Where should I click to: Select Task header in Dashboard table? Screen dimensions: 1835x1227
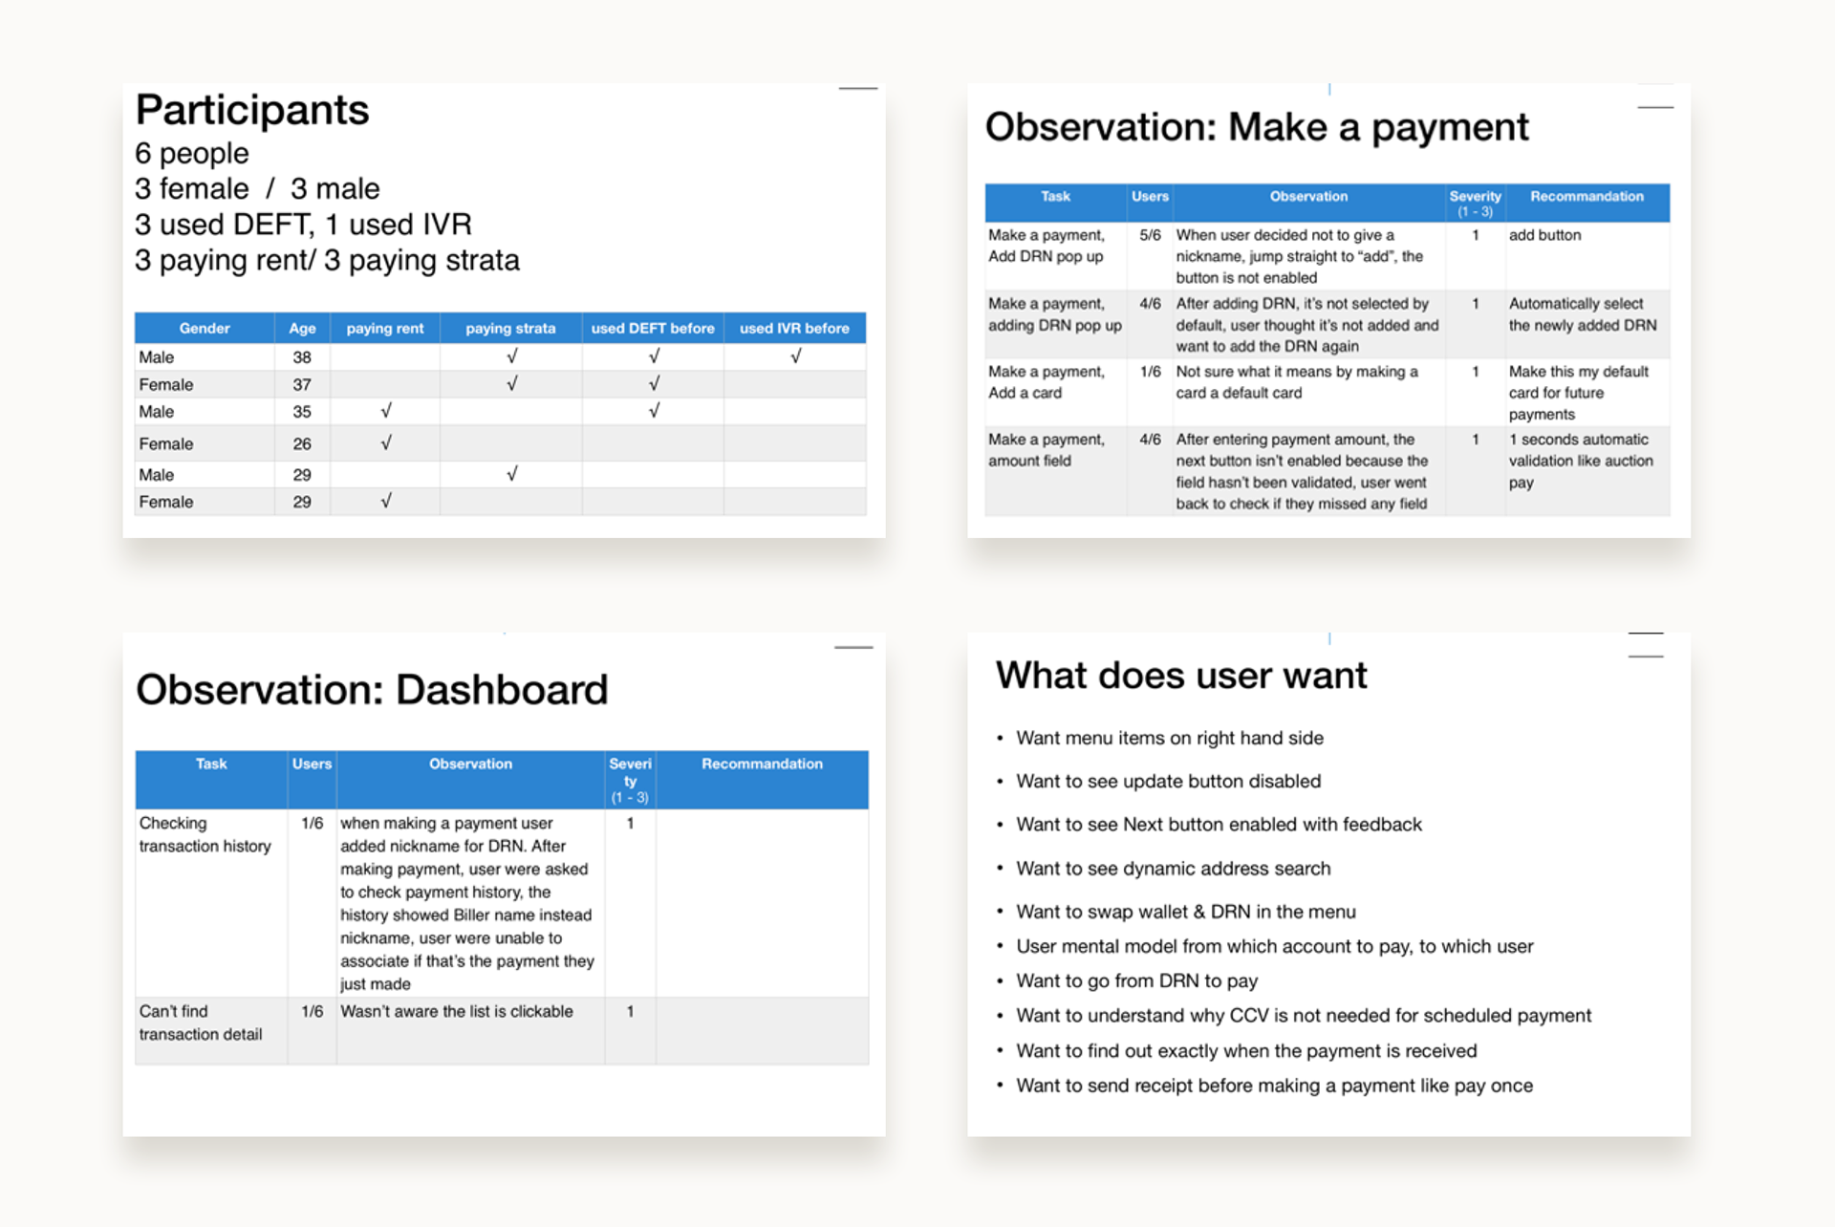(x=211, y=780)
